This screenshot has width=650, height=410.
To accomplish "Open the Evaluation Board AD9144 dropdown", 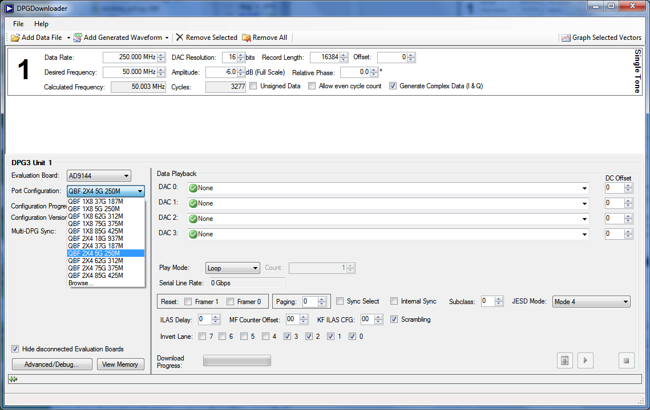I will pos(99,175).
